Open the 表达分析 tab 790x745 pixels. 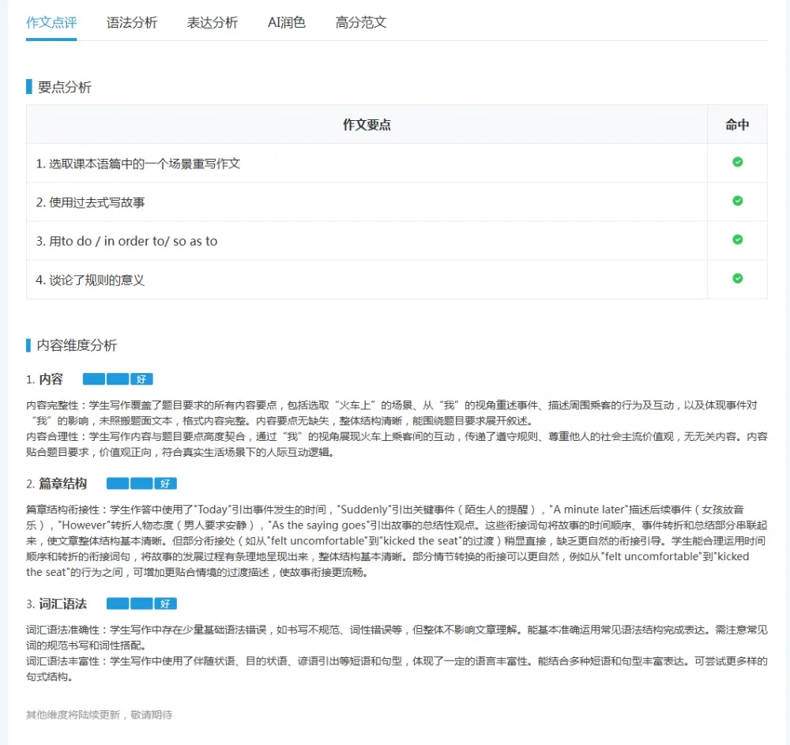pyautogui.click(x=213, y=22)
